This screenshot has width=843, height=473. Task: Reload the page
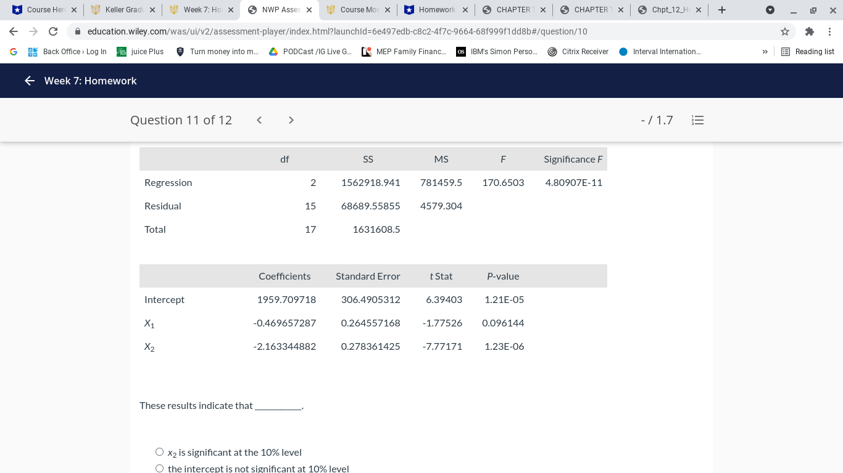(x=53, y=31)
